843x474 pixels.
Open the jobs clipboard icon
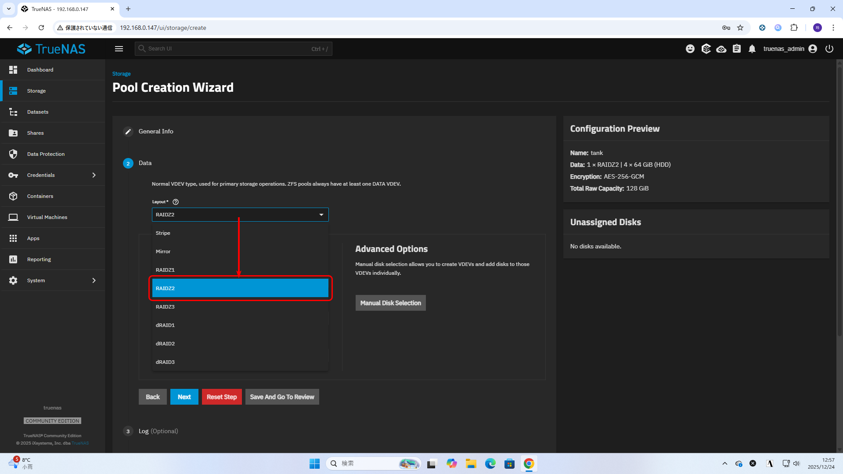click(x=737, y=49)
